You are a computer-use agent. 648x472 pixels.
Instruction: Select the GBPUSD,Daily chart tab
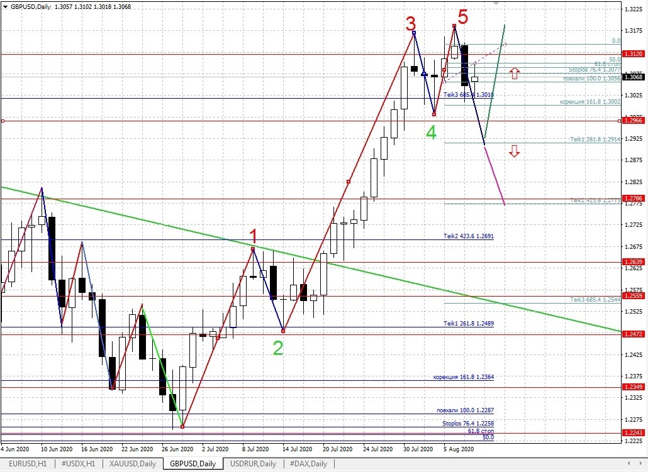(x=193, y=464)
